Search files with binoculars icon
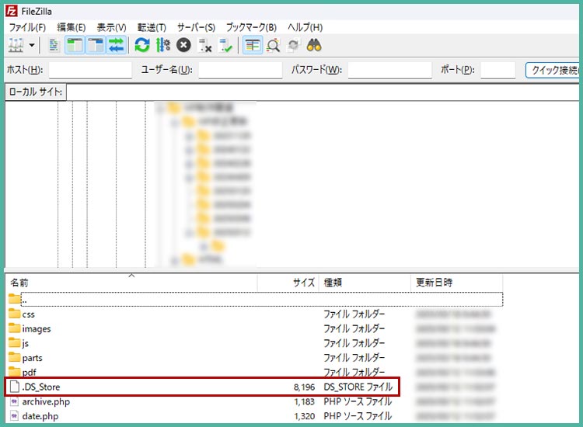The width and height of the screenshot is (583, 427). [x=314, y=45]
